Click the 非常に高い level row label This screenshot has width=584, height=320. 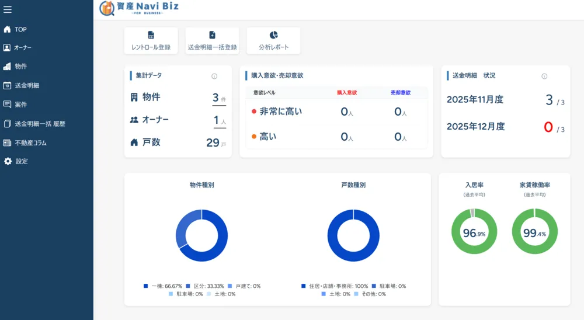coord(280,112)
